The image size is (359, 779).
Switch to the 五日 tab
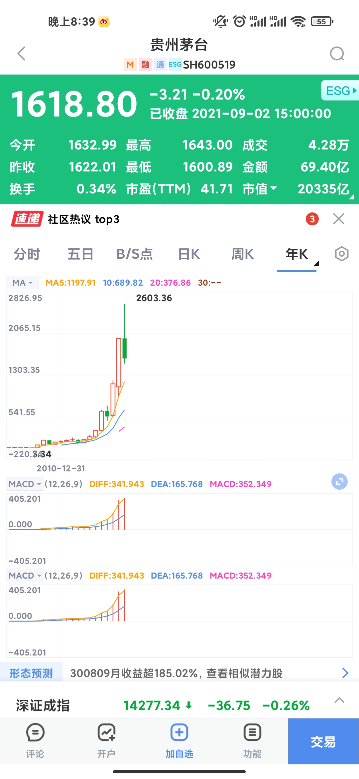click(x=80, y=254)
